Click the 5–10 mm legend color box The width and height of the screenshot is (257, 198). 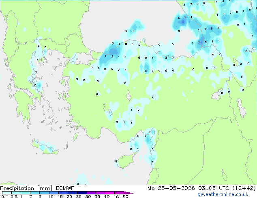(x=44, y=193)
